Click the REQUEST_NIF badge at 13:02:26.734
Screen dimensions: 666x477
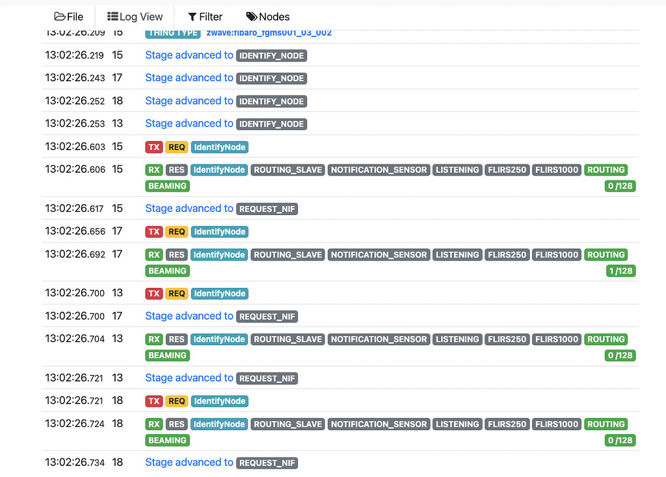coord(267,463)
